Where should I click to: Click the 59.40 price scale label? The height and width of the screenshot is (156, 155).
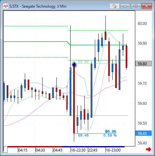(x=142, y=143)
